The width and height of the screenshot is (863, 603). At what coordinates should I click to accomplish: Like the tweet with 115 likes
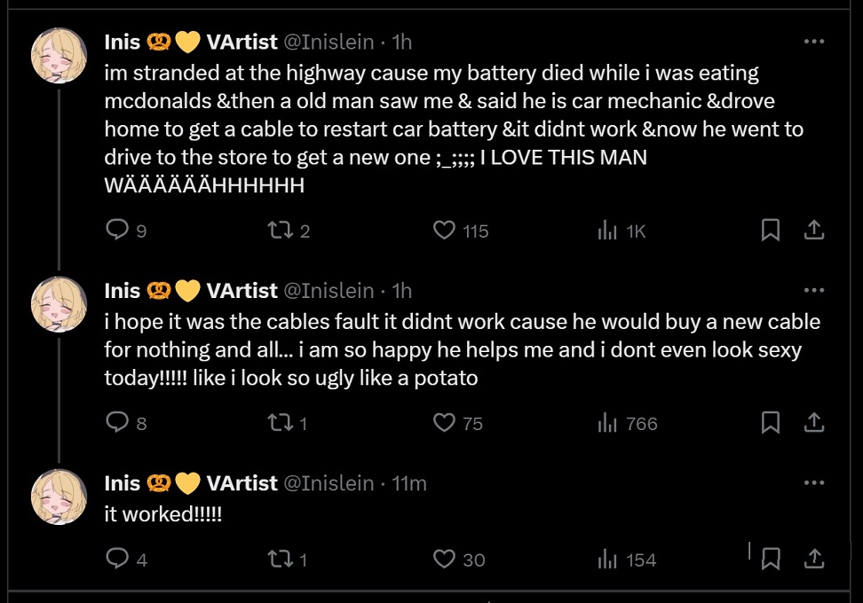tap(445, 231)
